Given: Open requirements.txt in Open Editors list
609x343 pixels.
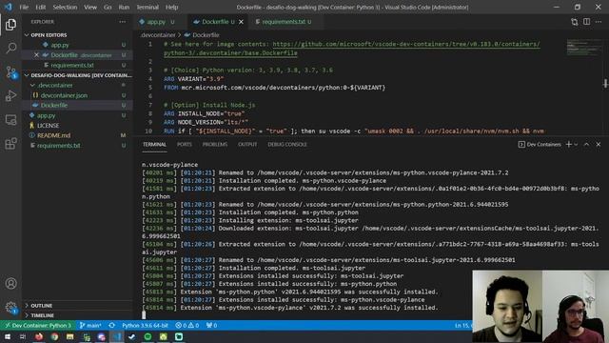Looking at the screenshot, I should pos(77,65).
